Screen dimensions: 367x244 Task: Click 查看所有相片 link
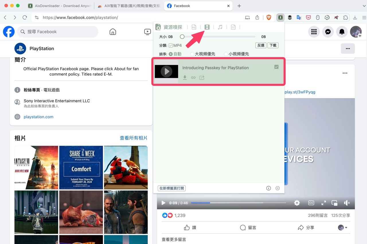click(134, 138)
